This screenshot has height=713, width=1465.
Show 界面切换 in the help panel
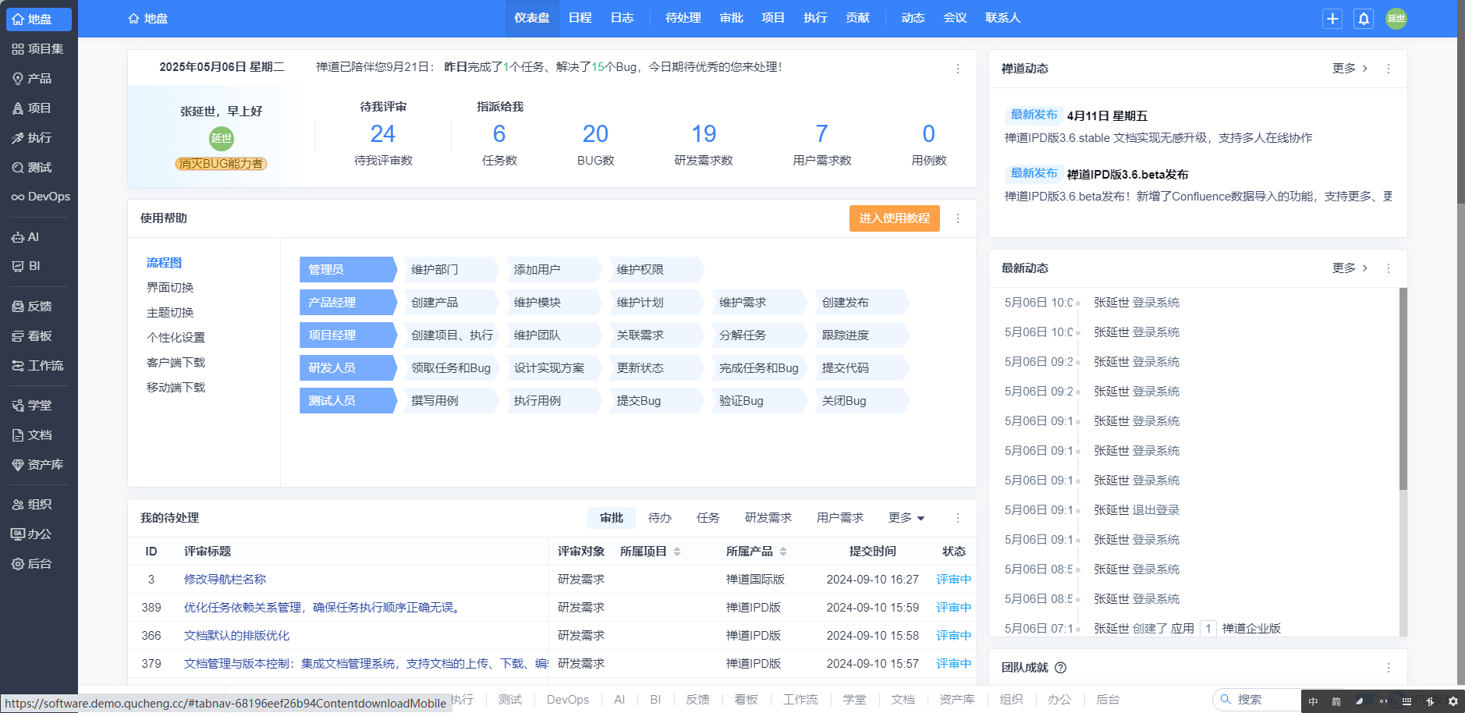pos(170,288)
